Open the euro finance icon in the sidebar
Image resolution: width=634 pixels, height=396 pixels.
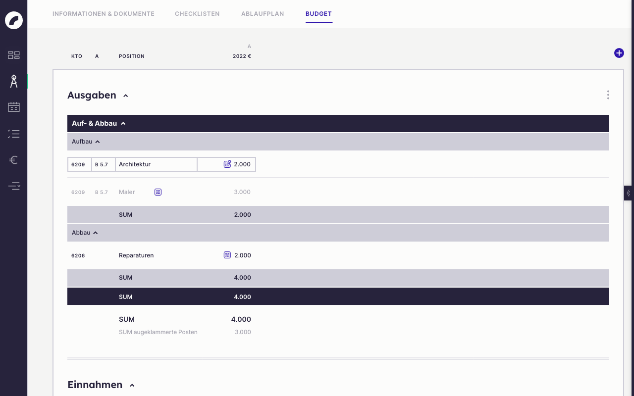14,160
